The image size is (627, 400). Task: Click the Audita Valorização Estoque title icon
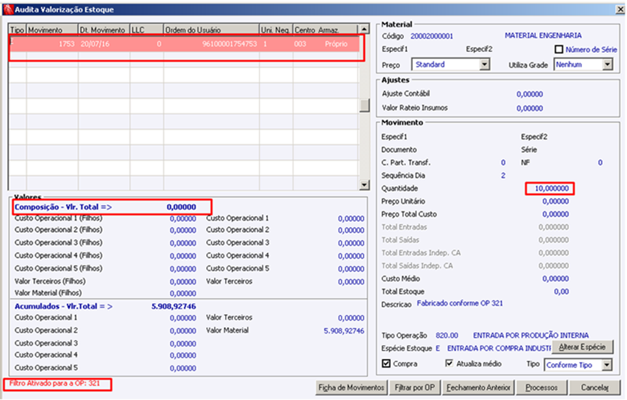click(x=8, y=9)
